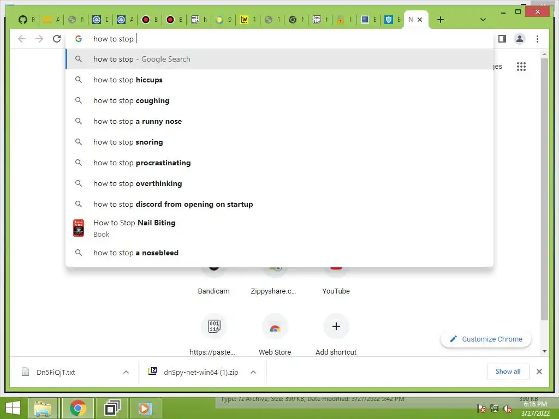Close the downloads bar
The height and width of the screenshot is (419, 559).
click(539, 372)
